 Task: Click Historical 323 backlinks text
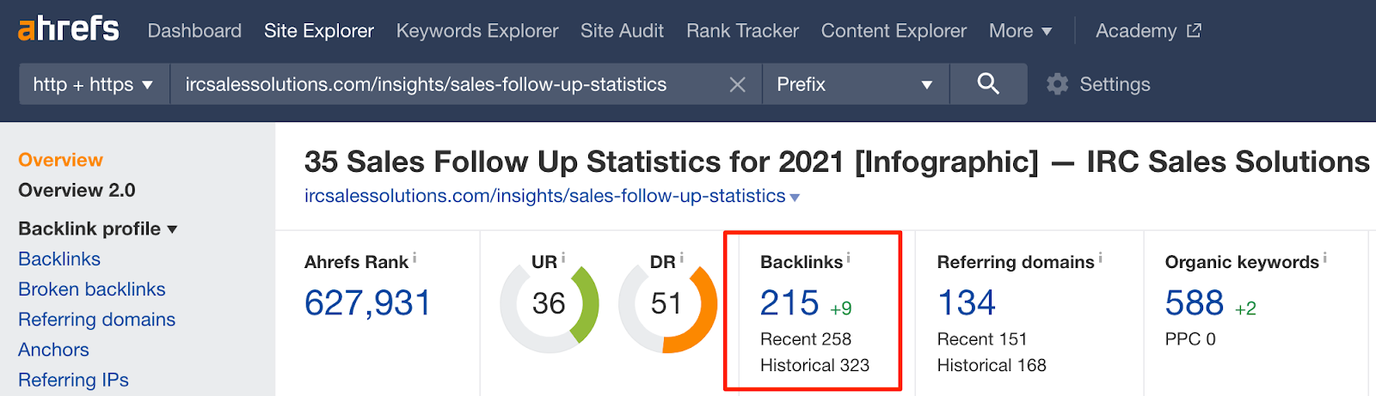[814, 365]
